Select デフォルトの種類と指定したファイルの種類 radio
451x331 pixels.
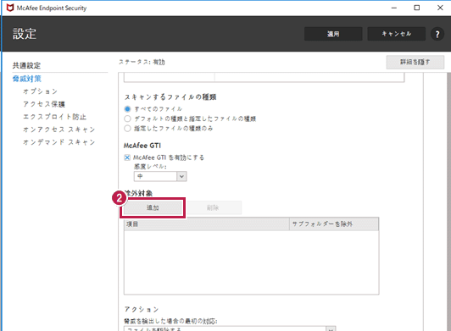point(127,119)
